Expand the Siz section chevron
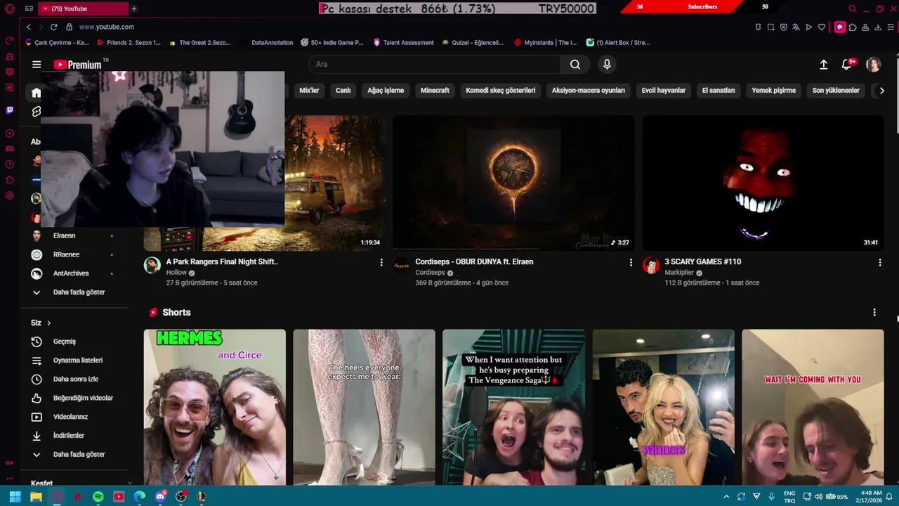The height and width of the screenshot is (506, 899). click(x=48, y=323)
